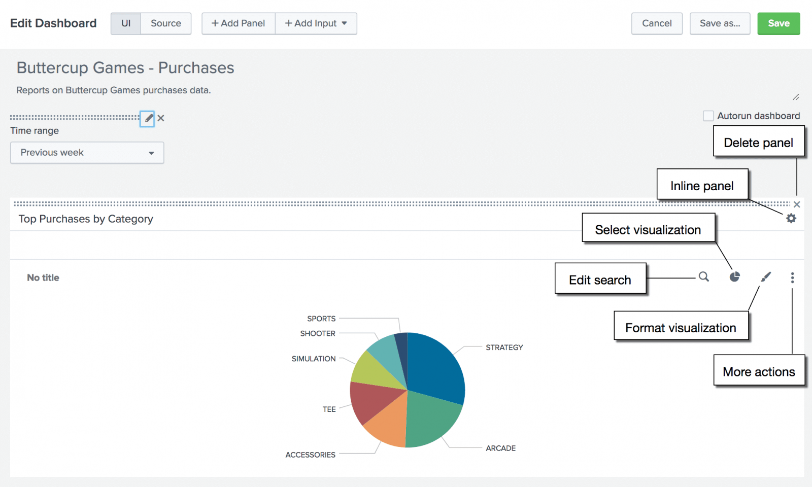The image size is (812, 487).
Task: Enable the Autorun dashboard checkbox
Action: point(708,116)
